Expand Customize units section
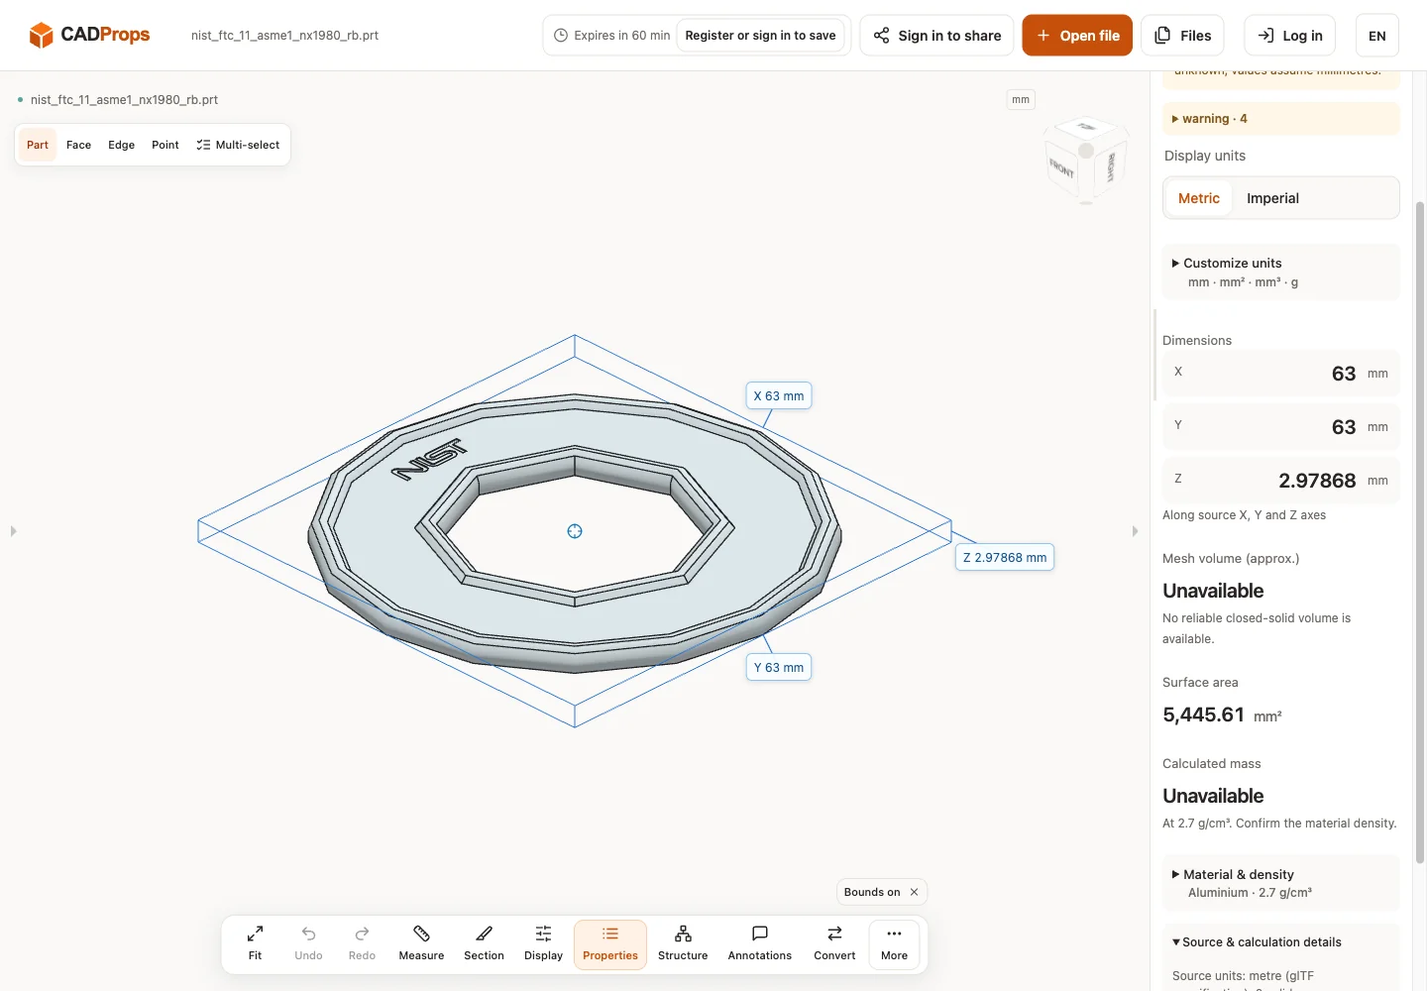The width and height of the screenshot is (1427, 991). 1280,273
